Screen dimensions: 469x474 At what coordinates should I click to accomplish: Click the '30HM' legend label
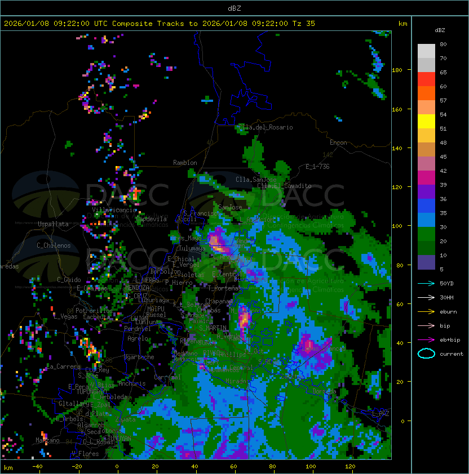click(x=446, y=297)
